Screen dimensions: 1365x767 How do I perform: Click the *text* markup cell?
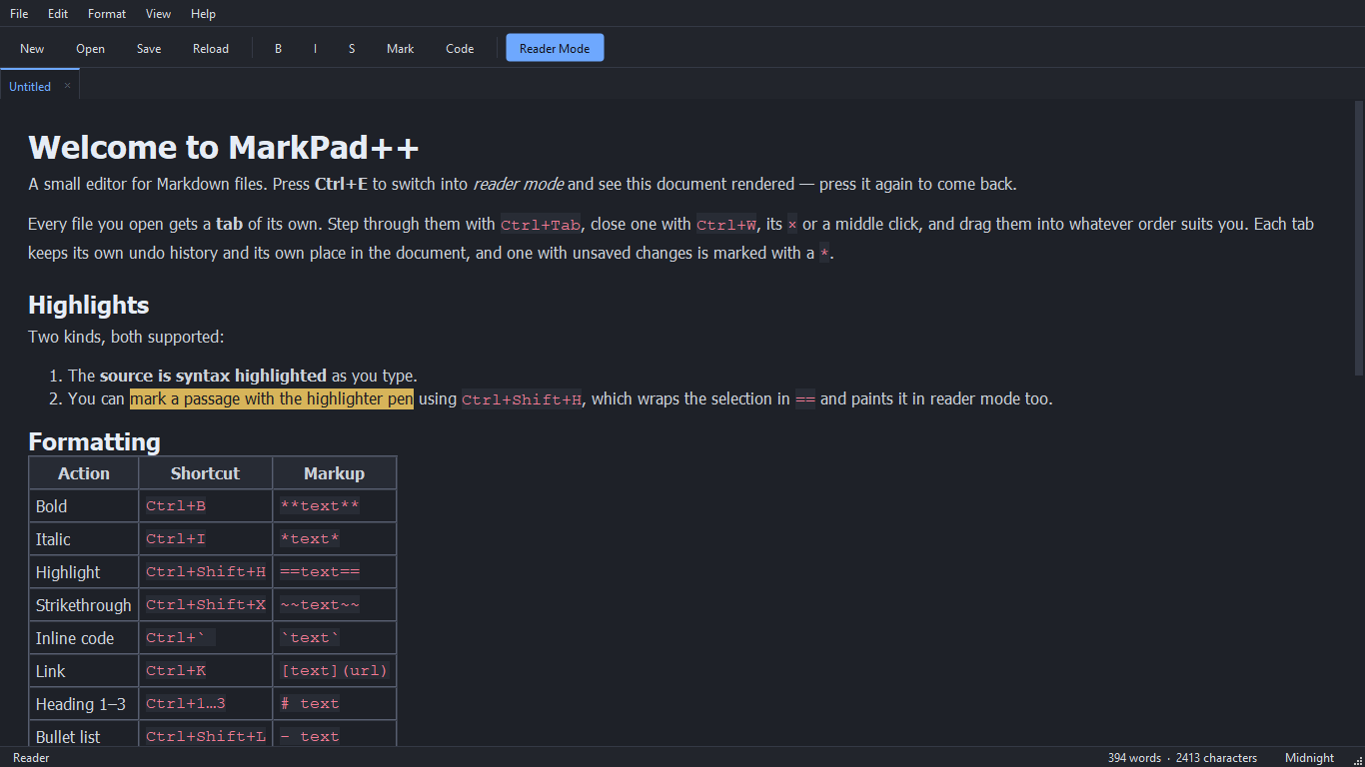[x=335, y=539]
